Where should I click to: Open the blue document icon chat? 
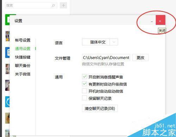pos(7,52)
